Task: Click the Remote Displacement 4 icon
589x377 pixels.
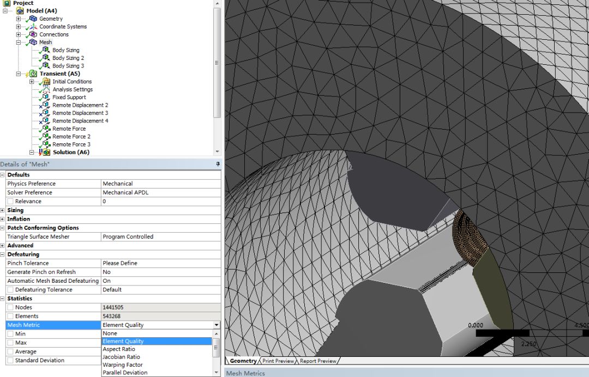Action: 46,121
